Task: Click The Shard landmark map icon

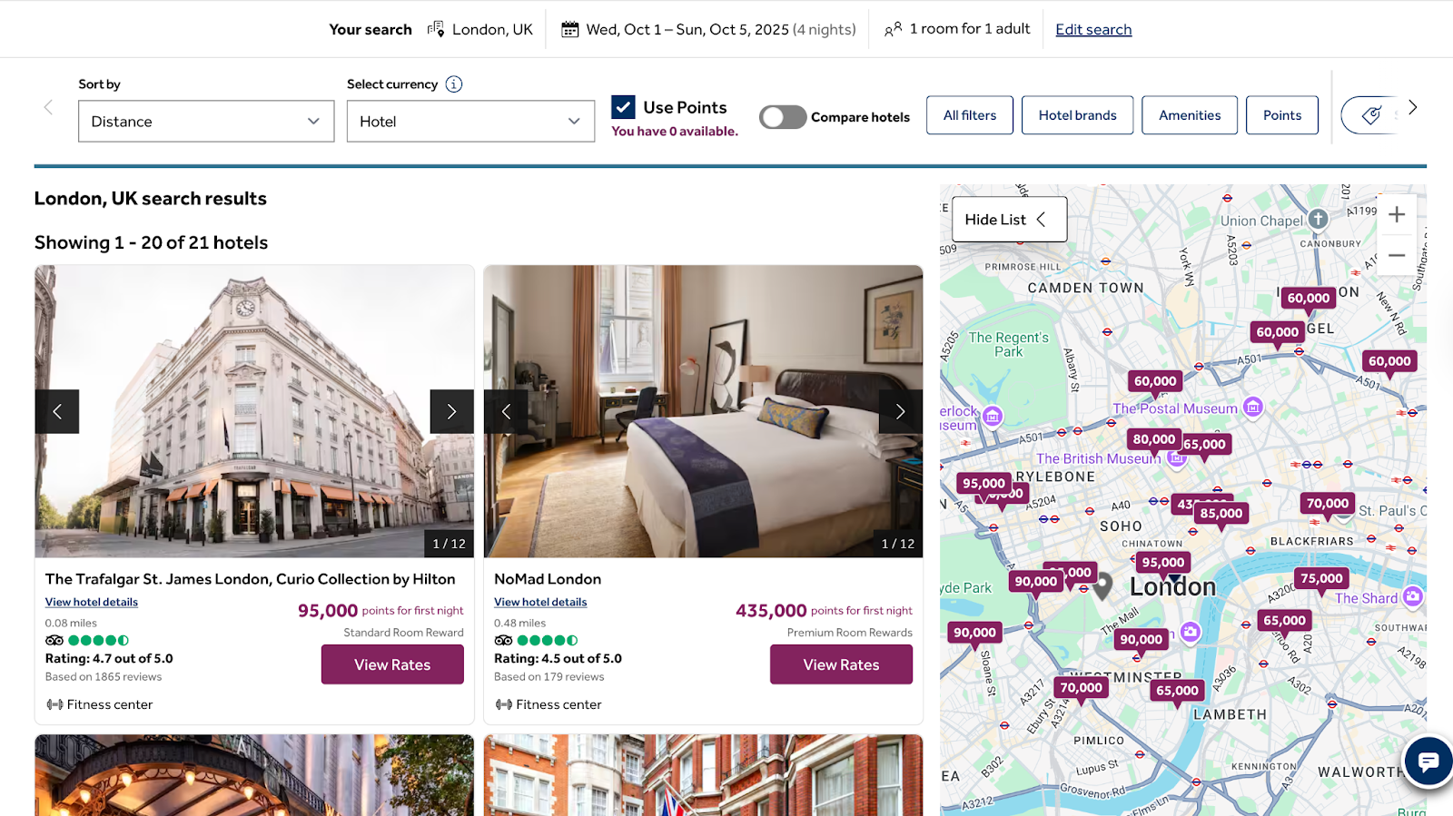Action: (1412, 596)
